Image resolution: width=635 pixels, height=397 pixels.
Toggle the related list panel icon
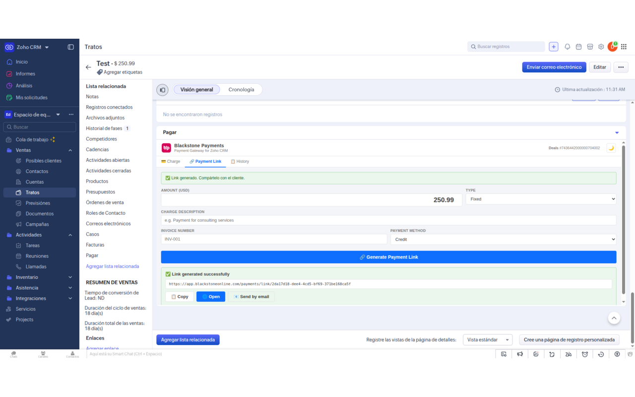click(x=162, y=90)
